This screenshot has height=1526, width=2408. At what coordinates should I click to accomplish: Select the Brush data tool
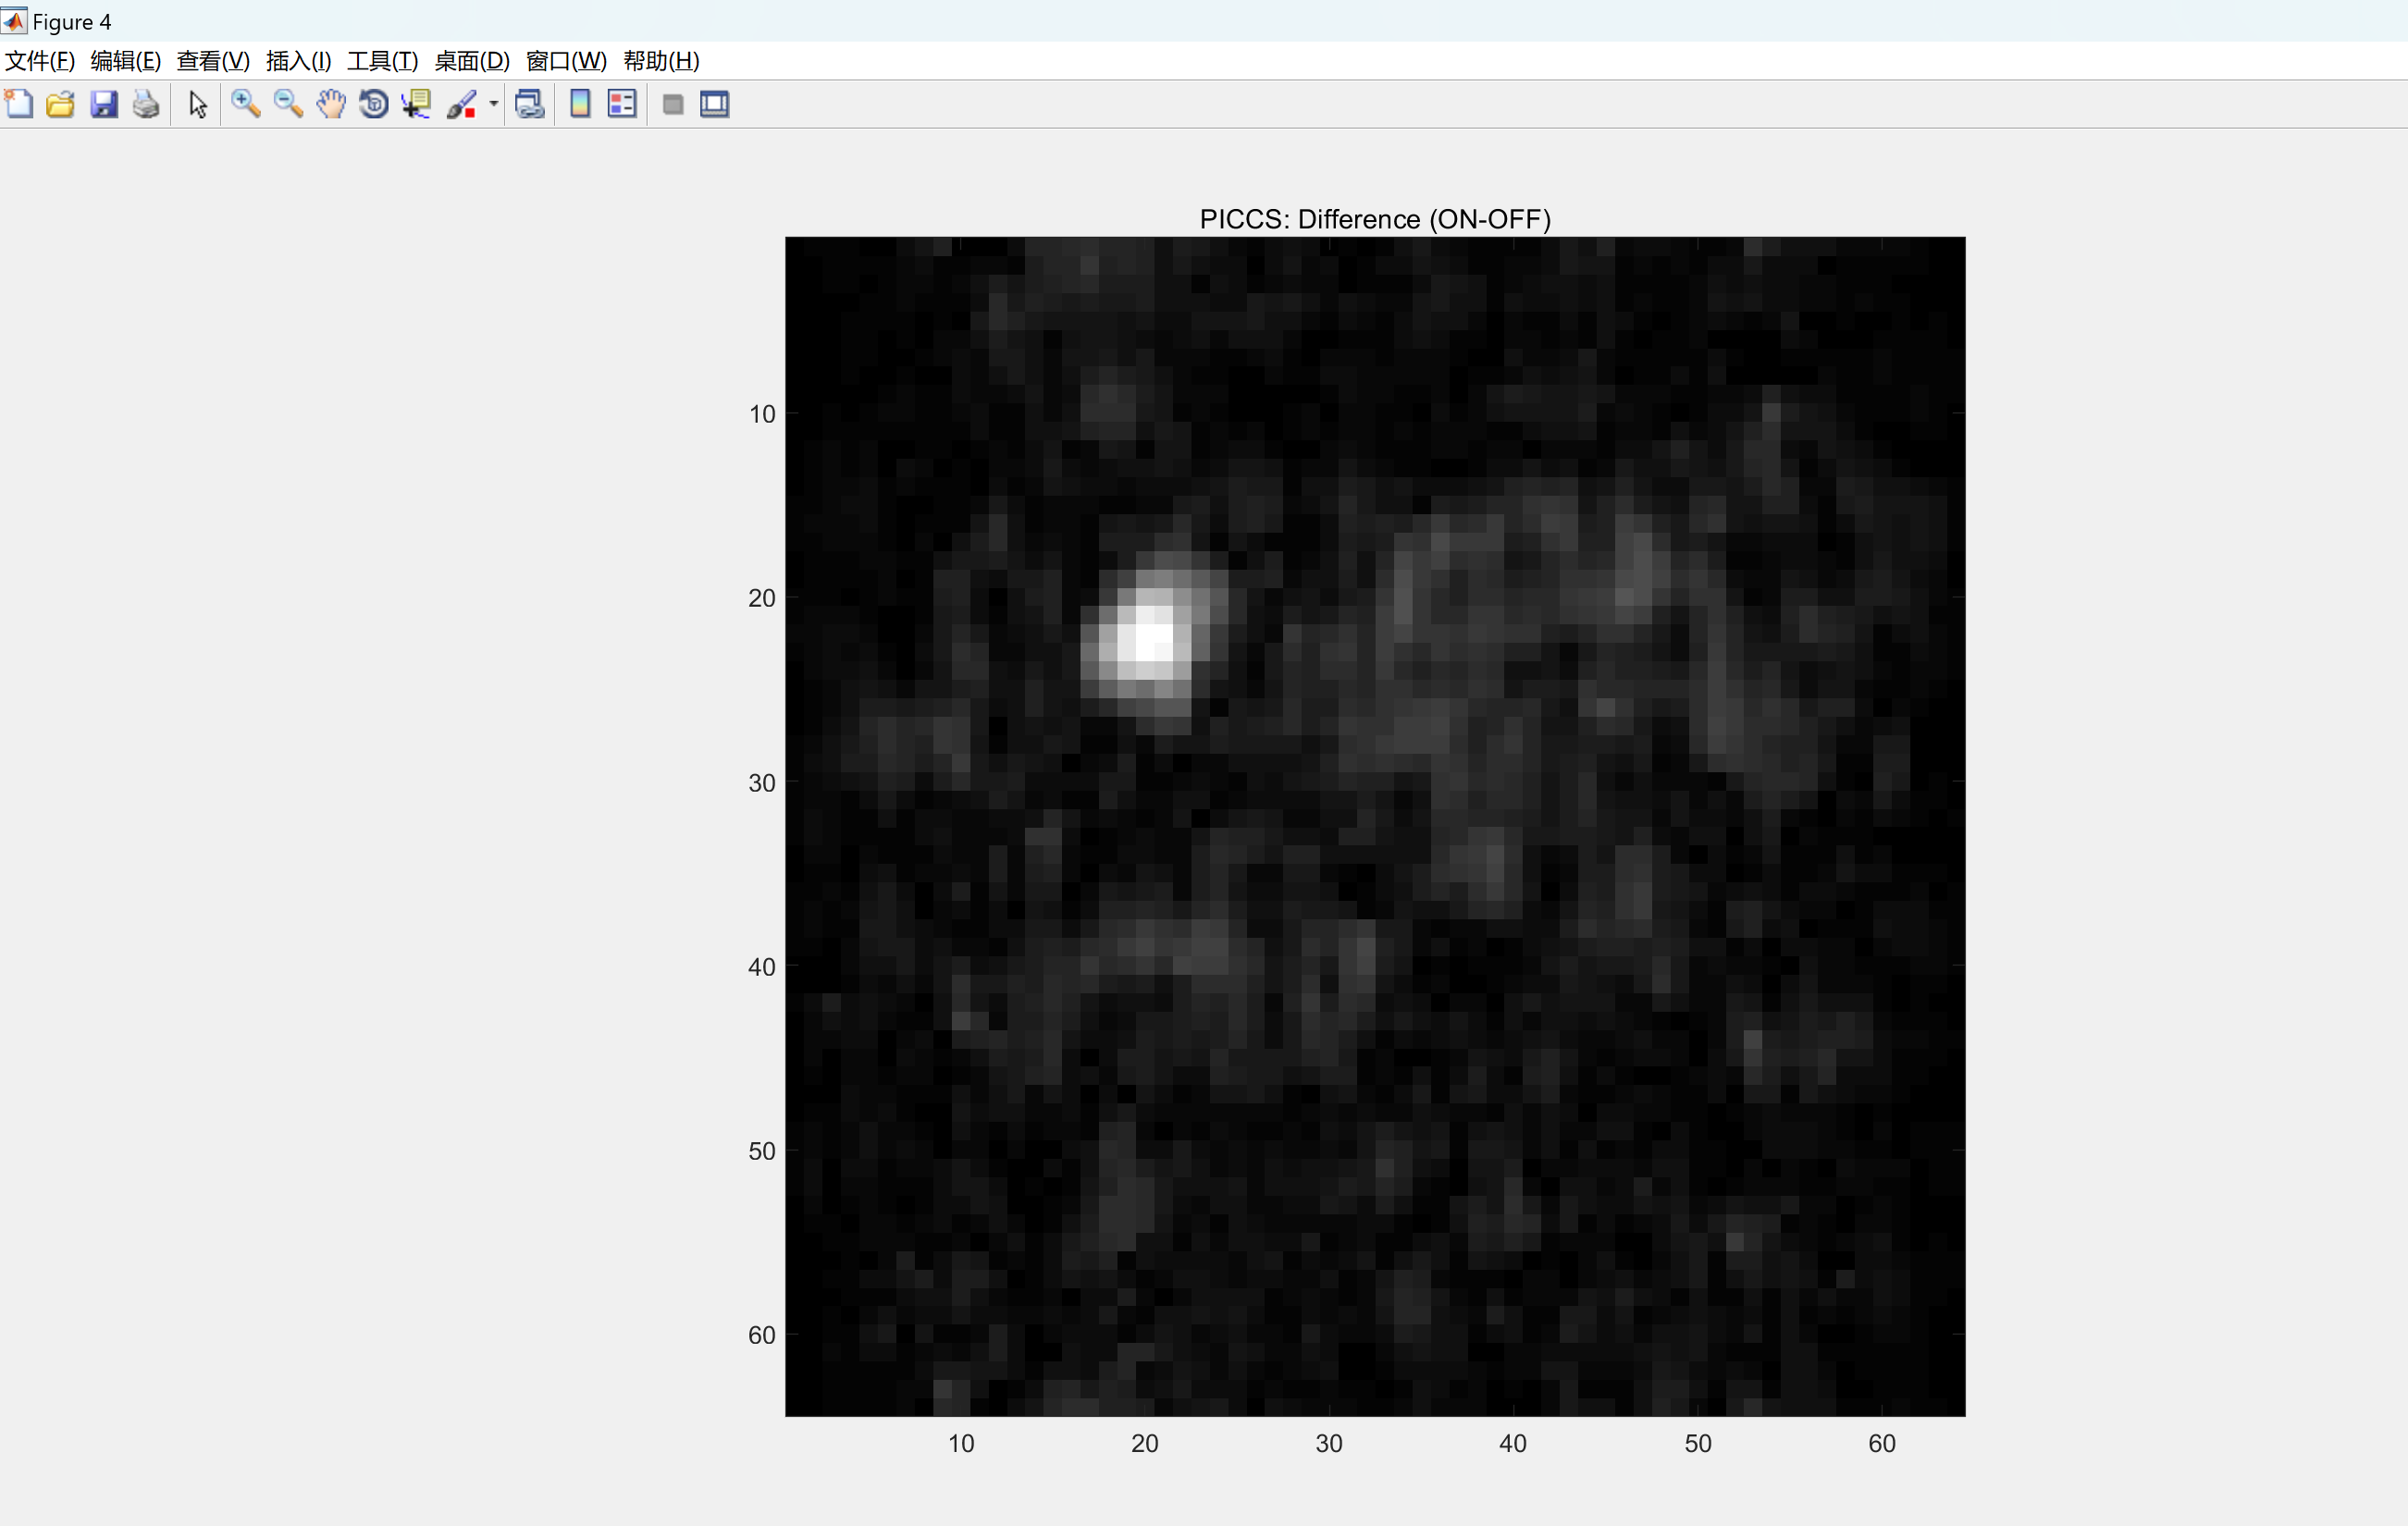tap(461, 104)
